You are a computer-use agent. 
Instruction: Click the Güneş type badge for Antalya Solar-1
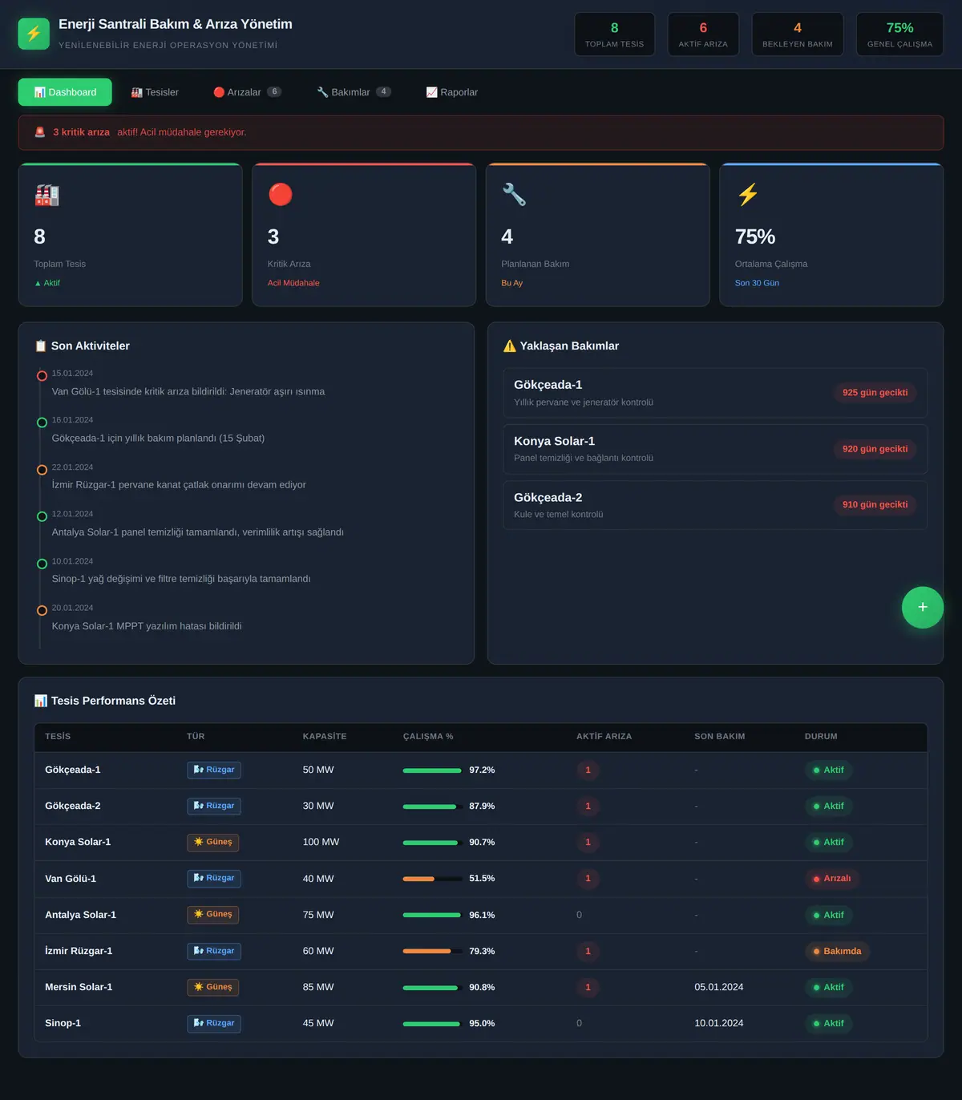(x=213, y=914)
